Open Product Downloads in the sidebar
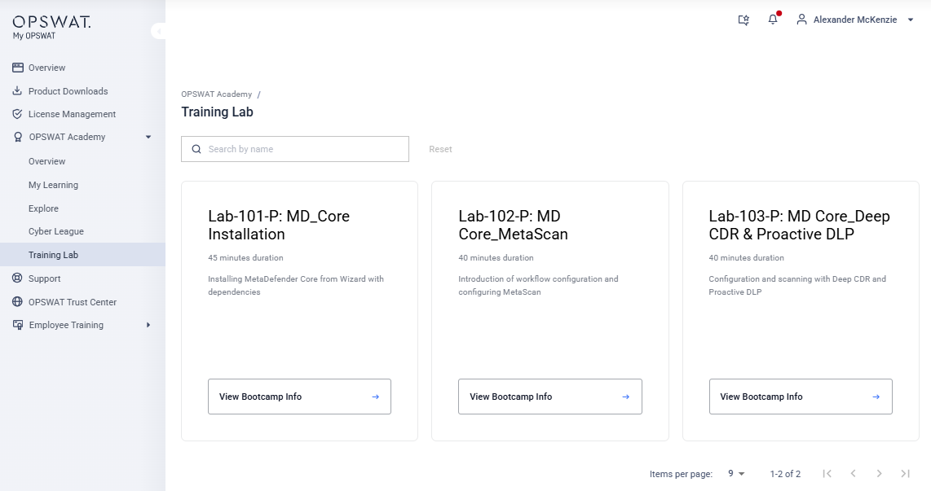The width and height of the screenshot is (931, 491). [x=68, y=91]
